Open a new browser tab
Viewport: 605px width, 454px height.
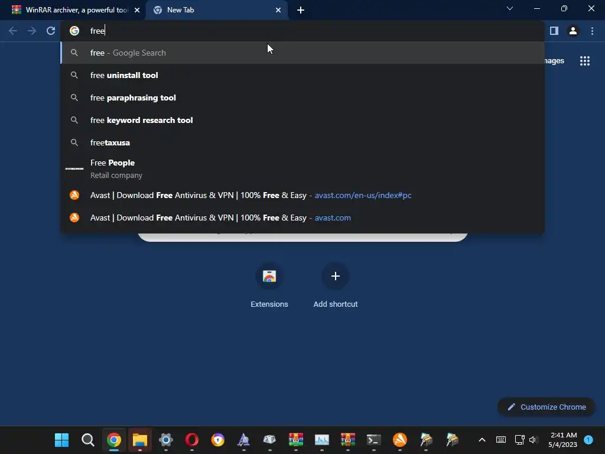pyautogui.click(x=301, y=10)
